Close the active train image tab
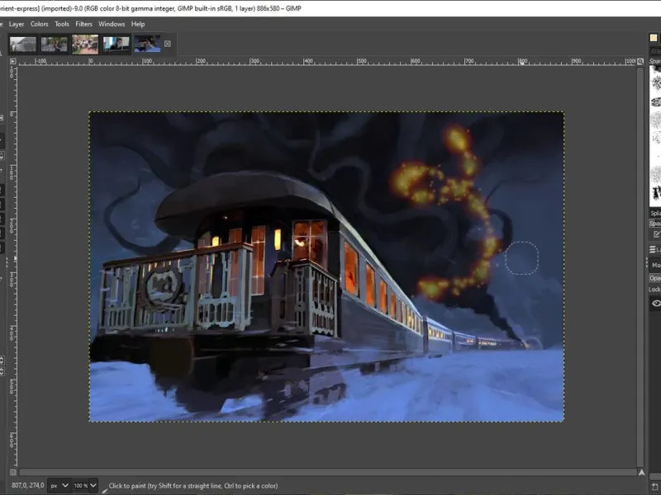The image size is (661, 495). pyautogui.click(x=168, y=44)
